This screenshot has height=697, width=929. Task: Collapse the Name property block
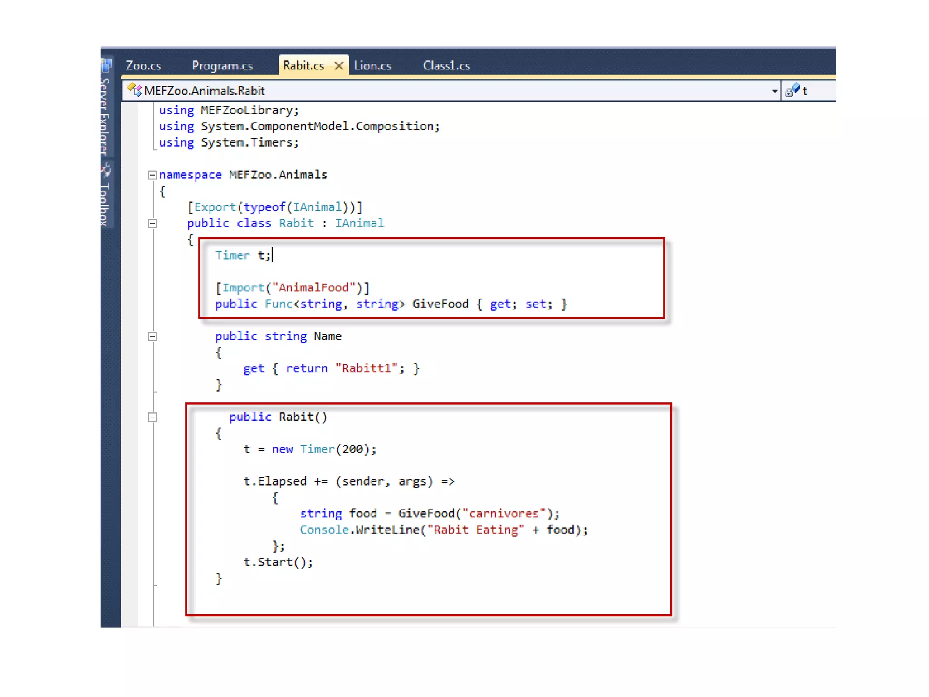(x=152, y=336)
